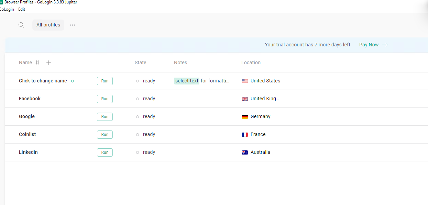The image size is (428, 205).
Task: Click the state dot in the Coinlist row
Action: coord(138,135)
